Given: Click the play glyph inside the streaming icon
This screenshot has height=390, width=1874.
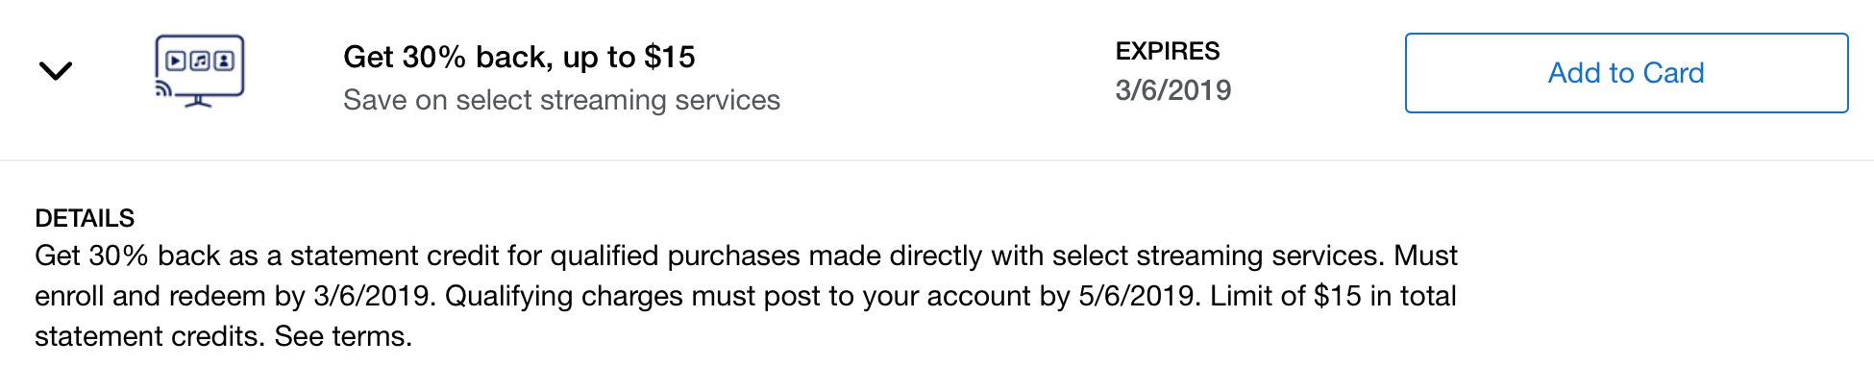Looking at the screenshot, I should pos(176,61).
